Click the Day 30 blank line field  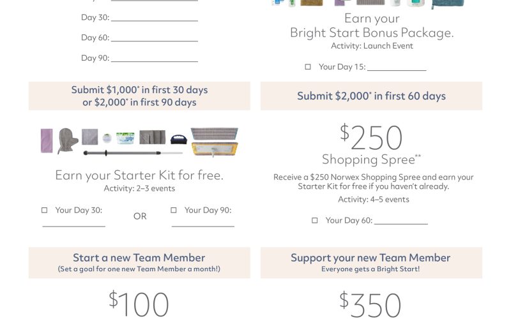click(154, 20)
